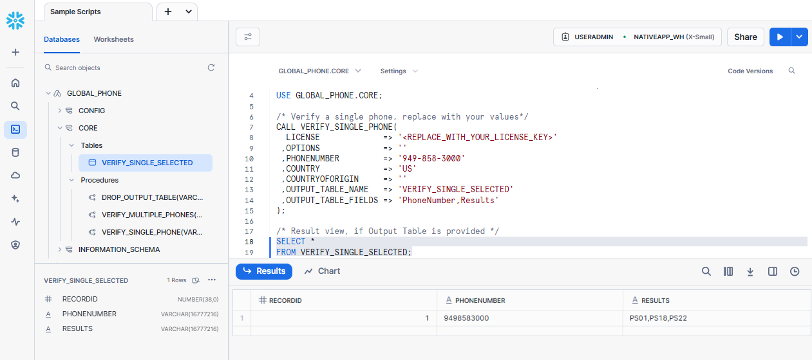Select VERIFY_SINGLE_SELECTED table in tree
Screen dimensions: 812x360
(x=146, y=163)
